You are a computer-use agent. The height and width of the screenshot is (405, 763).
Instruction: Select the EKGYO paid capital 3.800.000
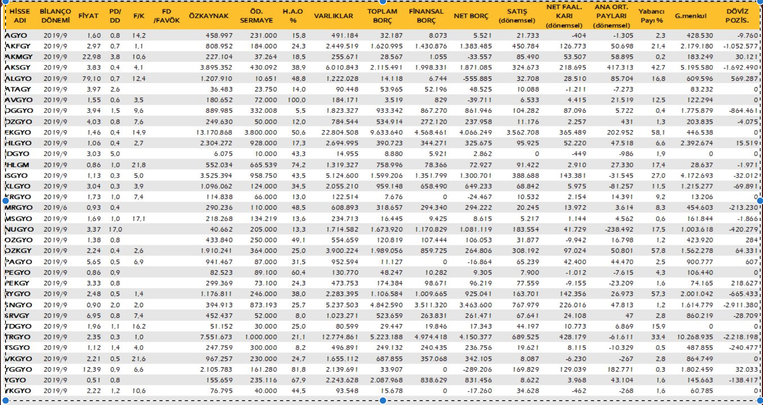(261, 132)
